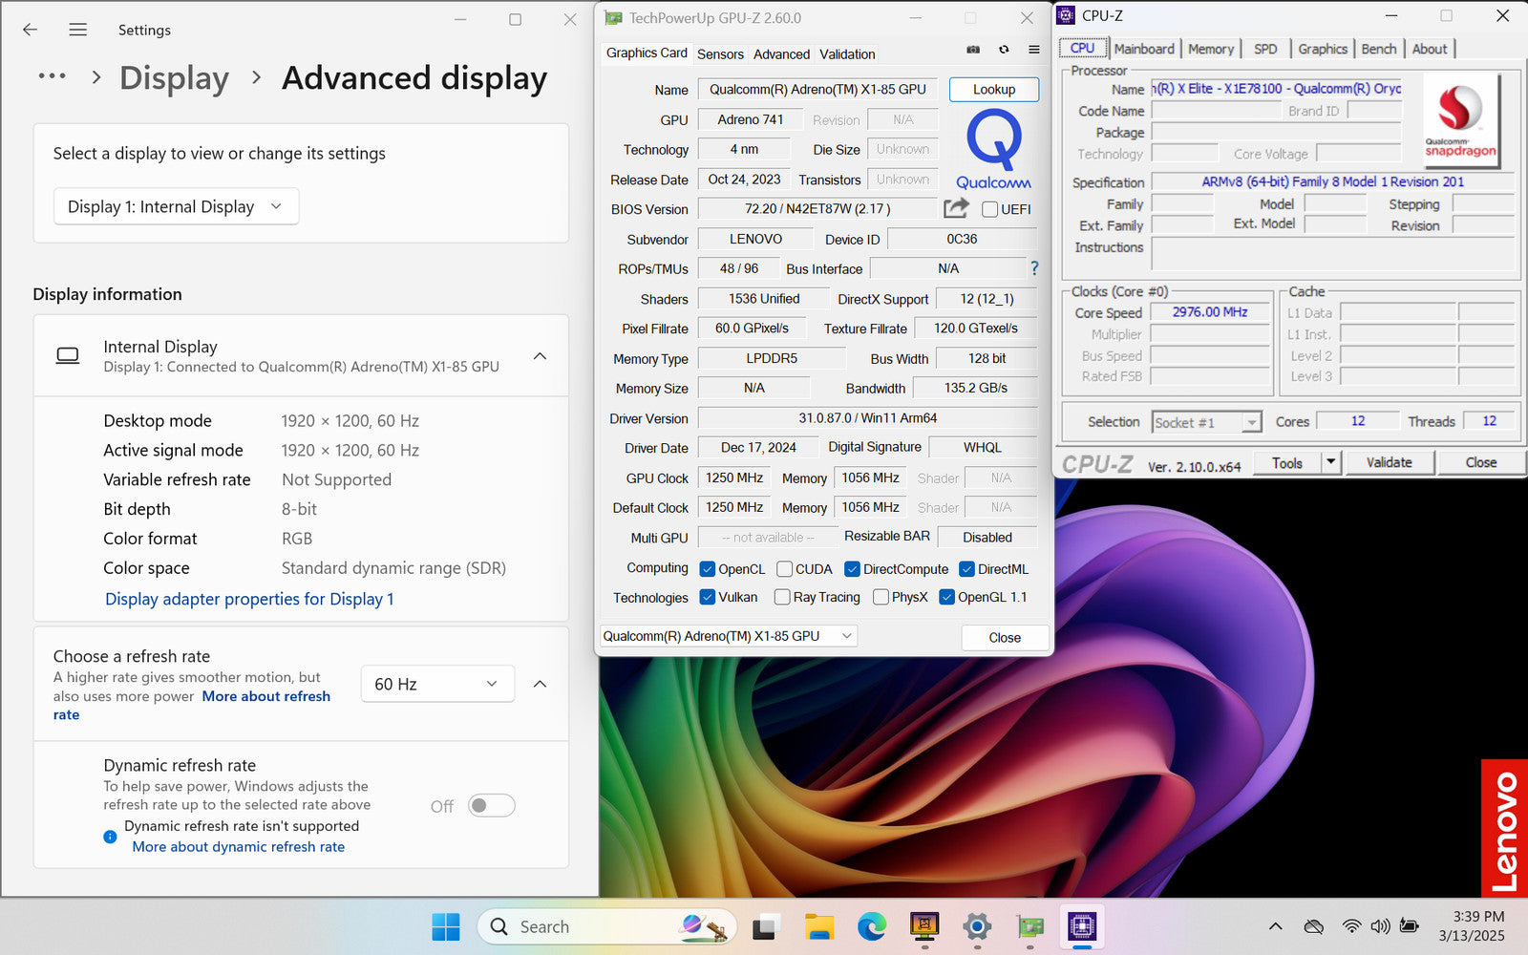Open the breadcrumb ellipsis in Settings
The width and height of the screenshot is (1528, 955).
[x=52, y=76]
